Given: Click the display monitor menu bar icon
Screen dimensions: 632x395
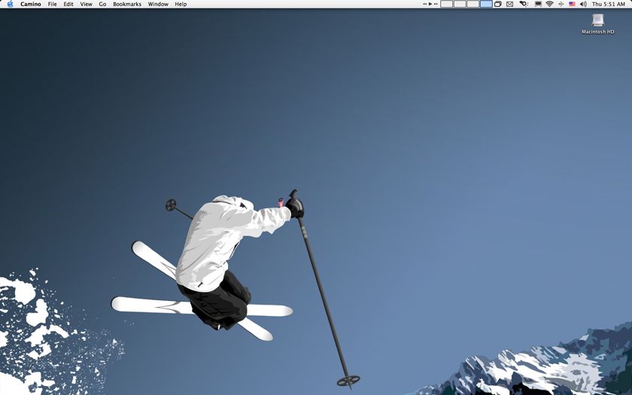Looking at the screenshot, I should click(x=538, y=4).
